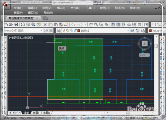Screen dimensions: 166x120
Task: Open the 文件(F) menu
Action: click(x=18, y=8)
